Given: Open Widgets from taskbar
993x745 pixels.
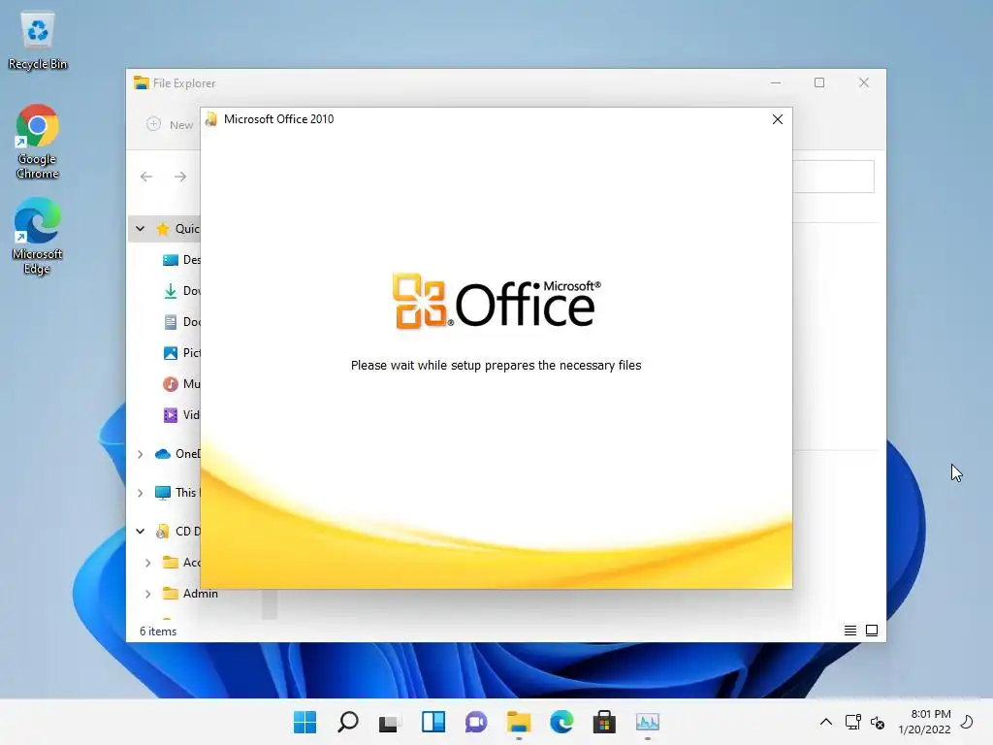Looking at the screenshot, I should (433, 722).
